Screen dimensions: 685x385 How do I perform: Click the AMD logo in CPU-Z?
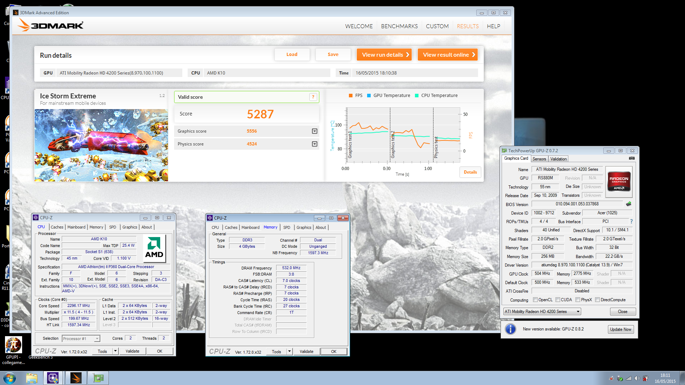[154, 248]
